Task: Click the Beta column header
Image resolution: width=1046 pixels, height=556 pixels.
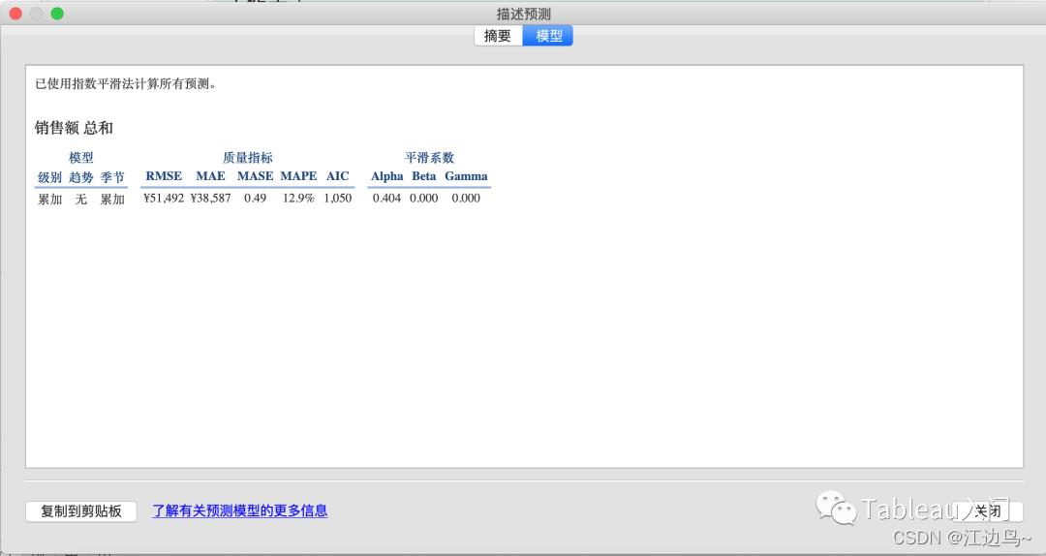Action: pos(423,176)
